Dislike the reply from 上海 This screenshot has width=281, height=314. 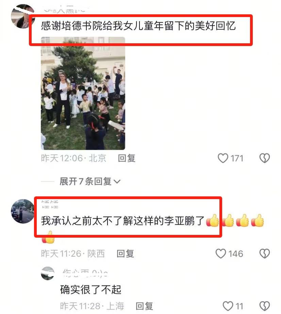click(265, 306)
